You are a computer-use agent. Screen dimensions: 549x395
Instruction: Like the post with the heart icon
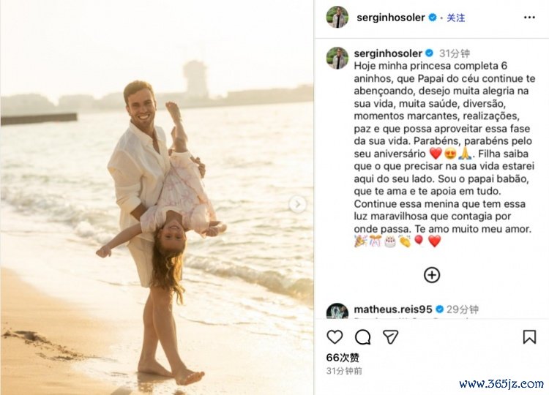point(335,337)
